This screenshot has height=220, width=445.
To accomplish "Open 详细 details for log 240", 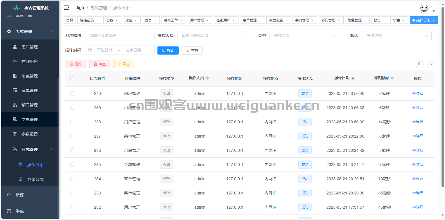I will click(x=418, y=93).
